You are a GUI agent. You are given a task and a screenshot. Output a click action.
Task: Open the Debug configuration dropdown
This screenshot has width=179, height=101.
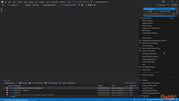pyautogui.click(x=29, y=5)
